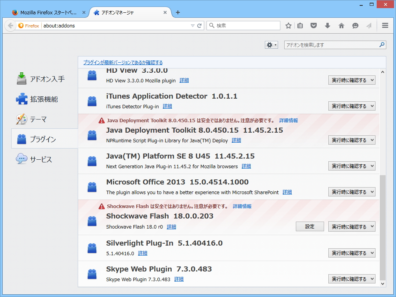Open the アドオン入手 category

pyautogui.click(x=44, y=79)
